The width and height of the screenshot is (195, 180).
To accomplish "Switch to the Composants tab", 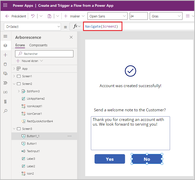I will (x=38, y=45).
